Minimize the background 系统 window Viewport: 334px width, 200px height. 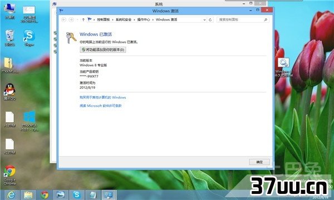(x=244, y=3)
